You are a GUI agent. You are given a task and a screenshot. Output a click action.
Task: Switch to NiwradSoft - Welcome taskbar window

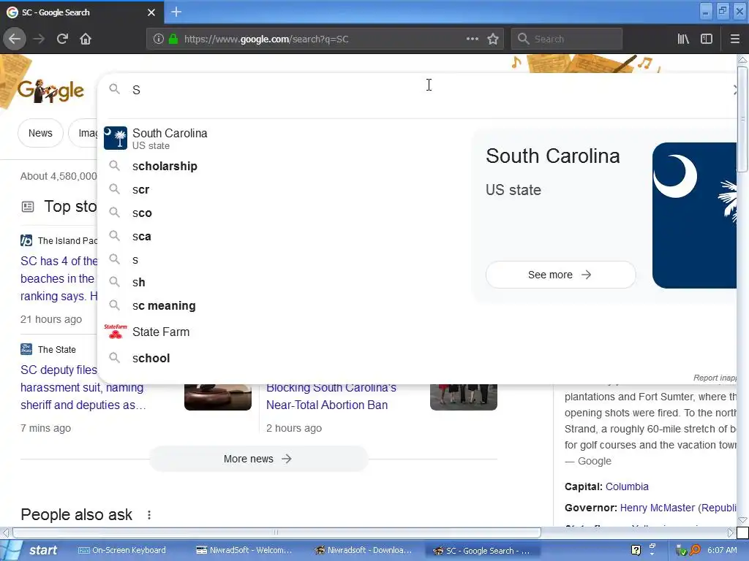coord(244,551)
